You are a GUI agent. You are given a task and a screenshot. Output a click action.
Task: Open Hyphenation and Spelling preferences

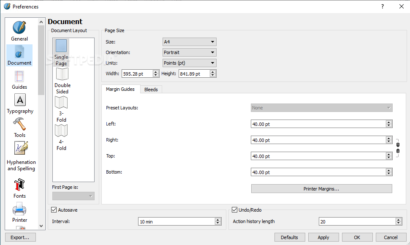click(x=21, y=156)
